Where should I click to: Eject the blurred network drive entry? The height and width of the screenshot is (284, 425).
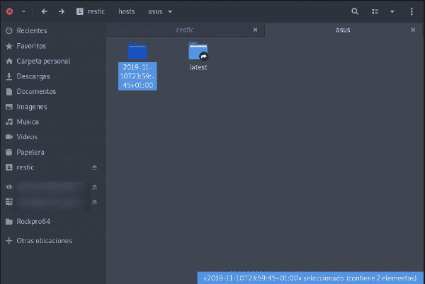point(94,202)
